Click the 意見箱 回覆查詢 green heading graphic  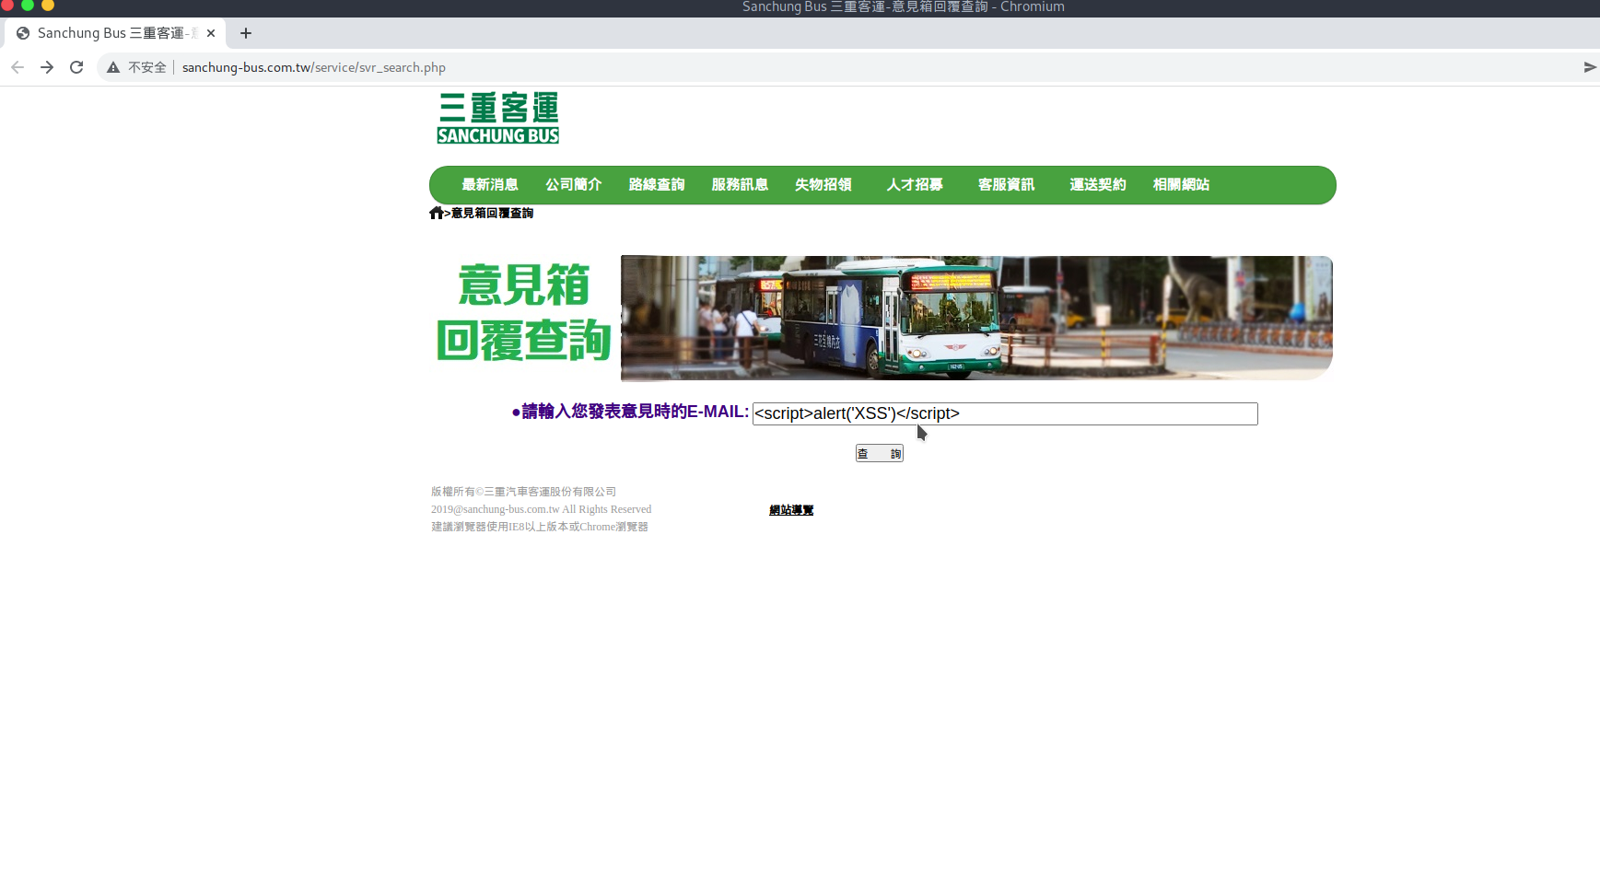[x=524, y=312]
